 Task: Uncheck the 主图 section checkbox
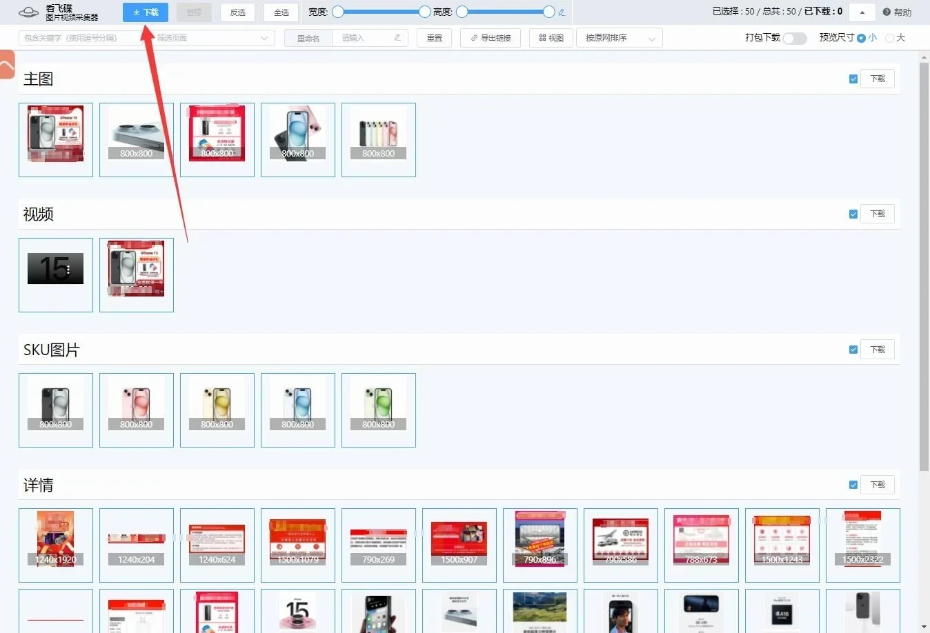coord(853,79)
